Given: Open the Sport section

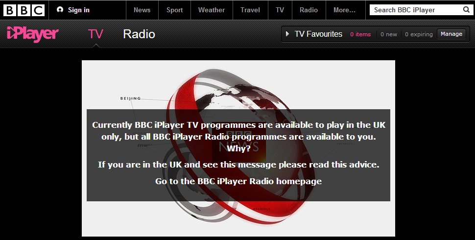Looking at the screenshot, I should tap(174, 10).
